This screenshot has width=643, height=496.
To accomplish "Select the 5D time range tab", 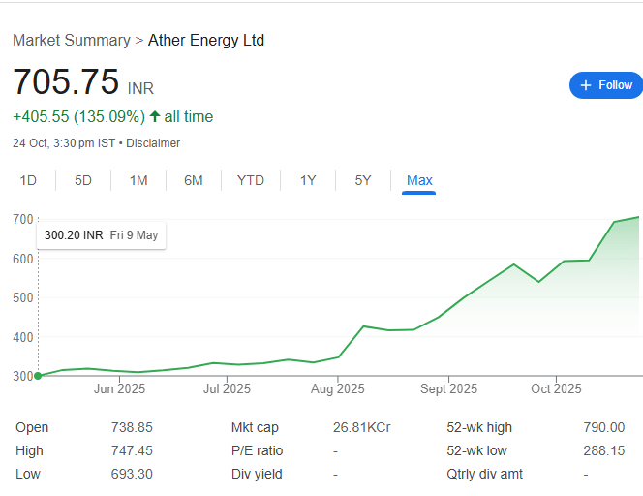I will coord(83,180).
